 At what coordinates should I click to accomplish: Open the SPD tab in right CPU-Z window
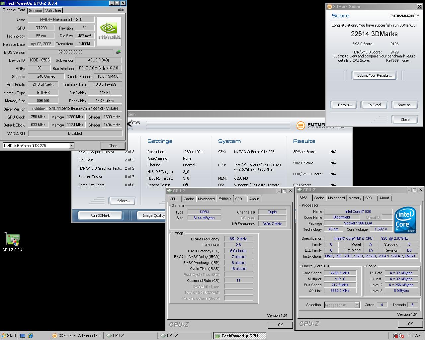click(x=369, y=198)
